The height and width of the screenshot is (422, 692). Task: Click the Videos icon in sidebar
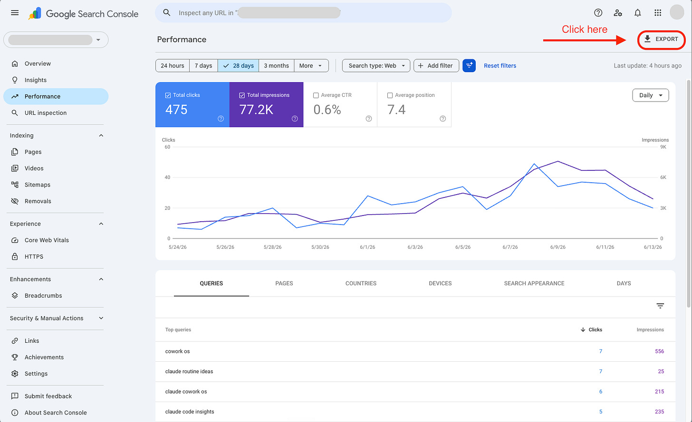pos(15,168)
